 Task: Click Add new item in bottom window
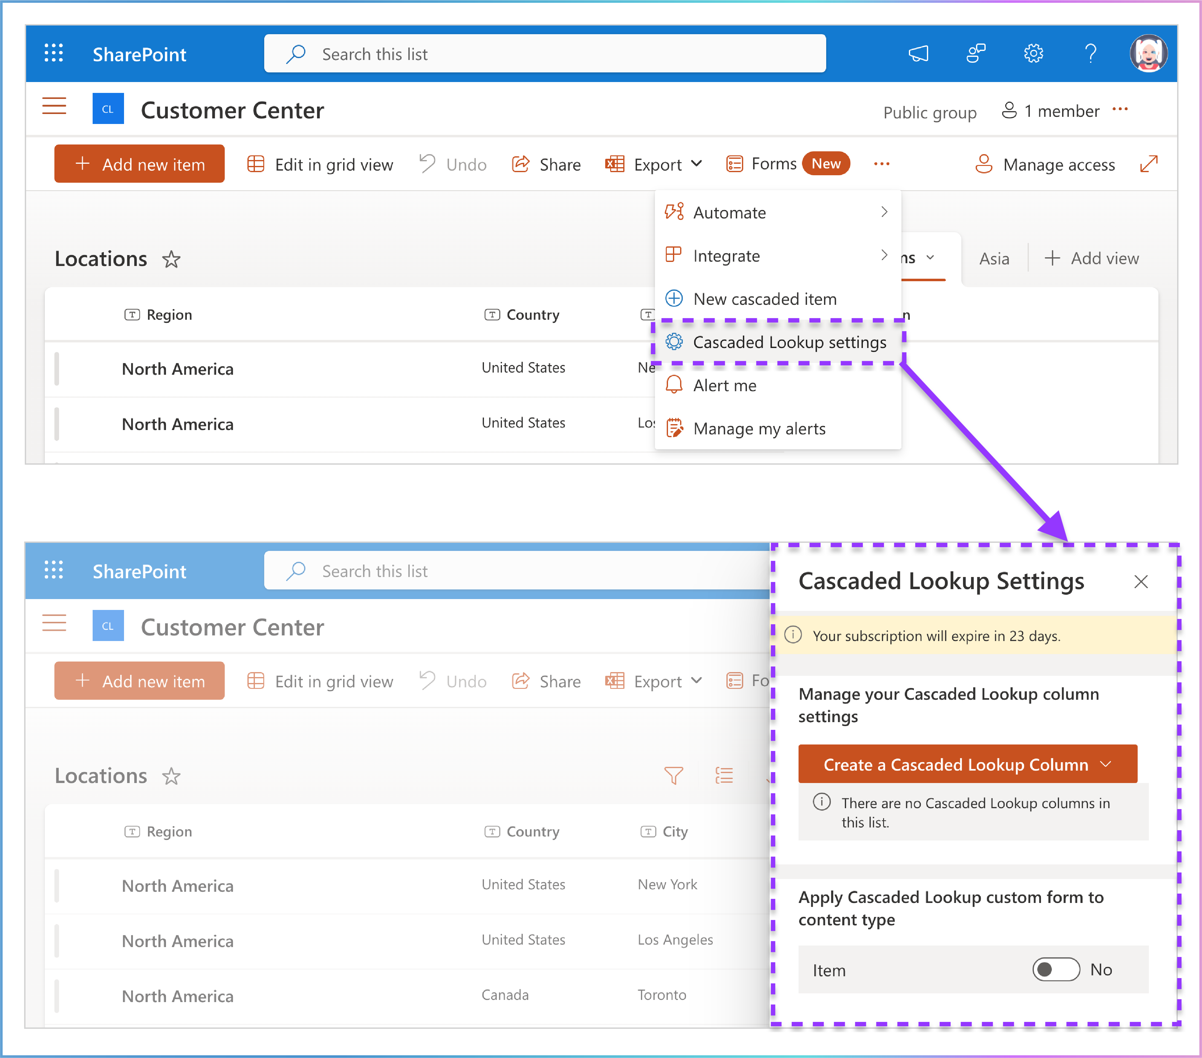[139, 681]
